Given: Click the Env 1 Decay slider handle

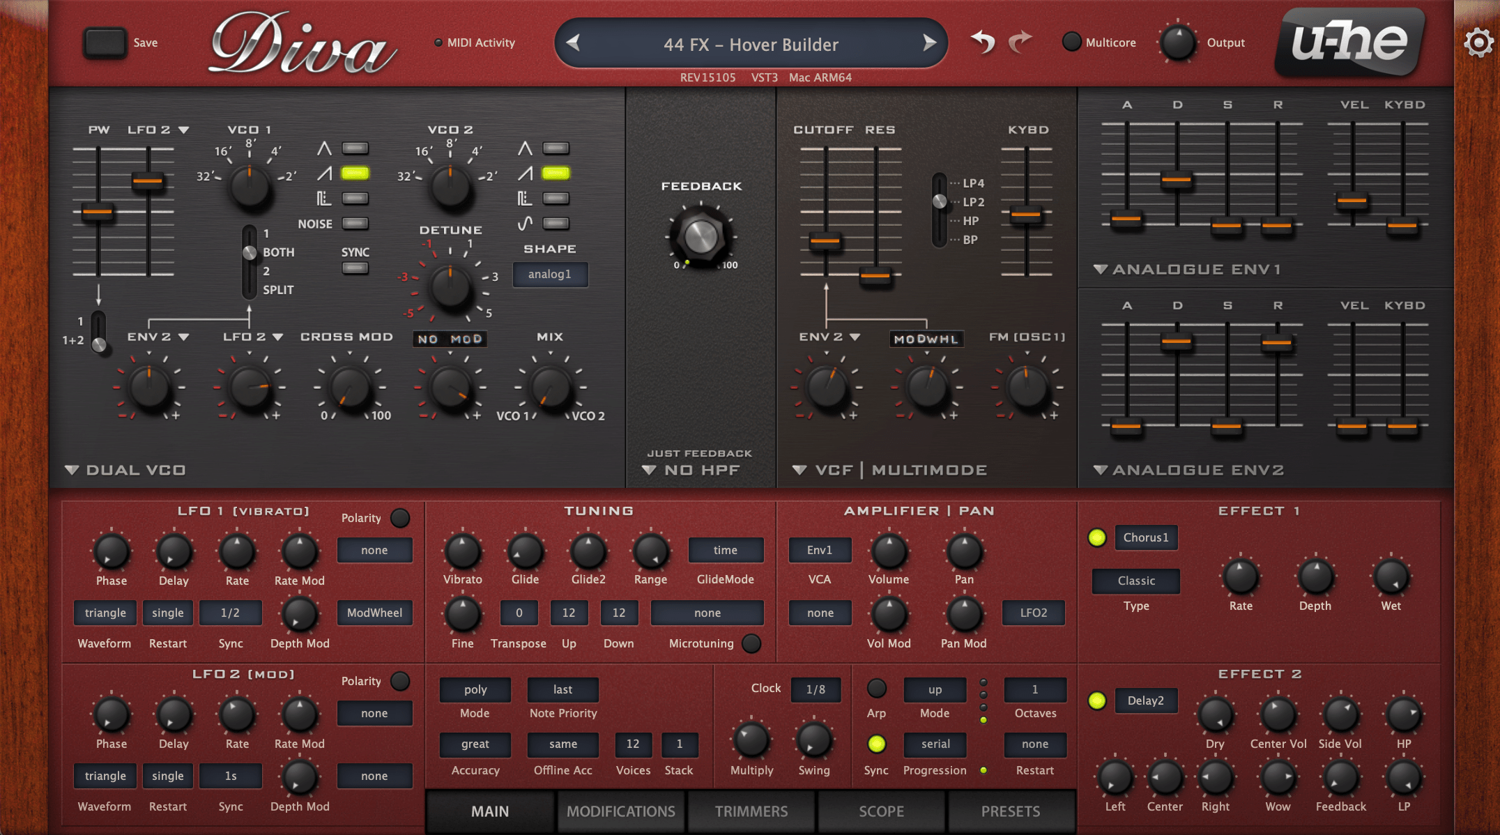Looking at the screenshot, I should [1177, 180].
